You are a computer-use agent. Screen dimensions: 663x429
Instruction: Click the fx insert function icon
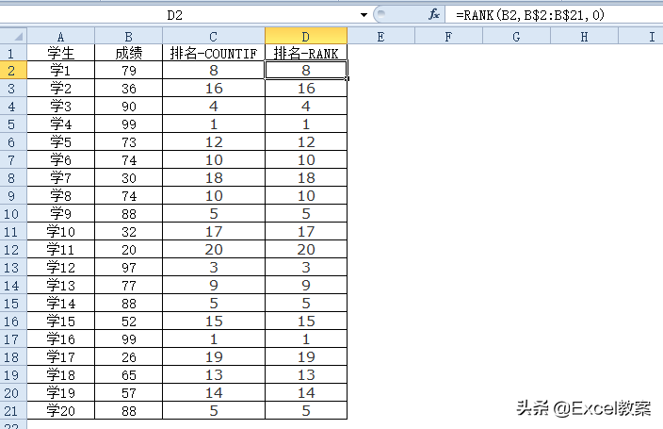click(x=434, y=15)
